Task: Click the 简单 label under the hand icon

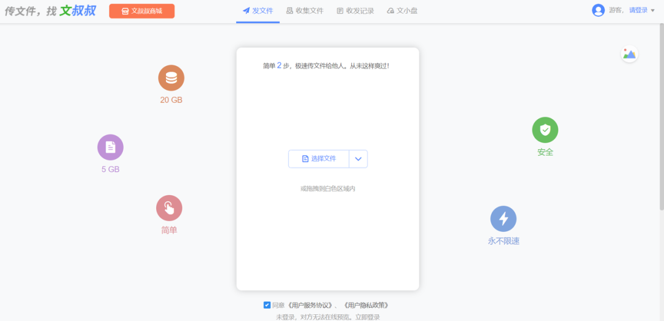Action: (169, 231)
